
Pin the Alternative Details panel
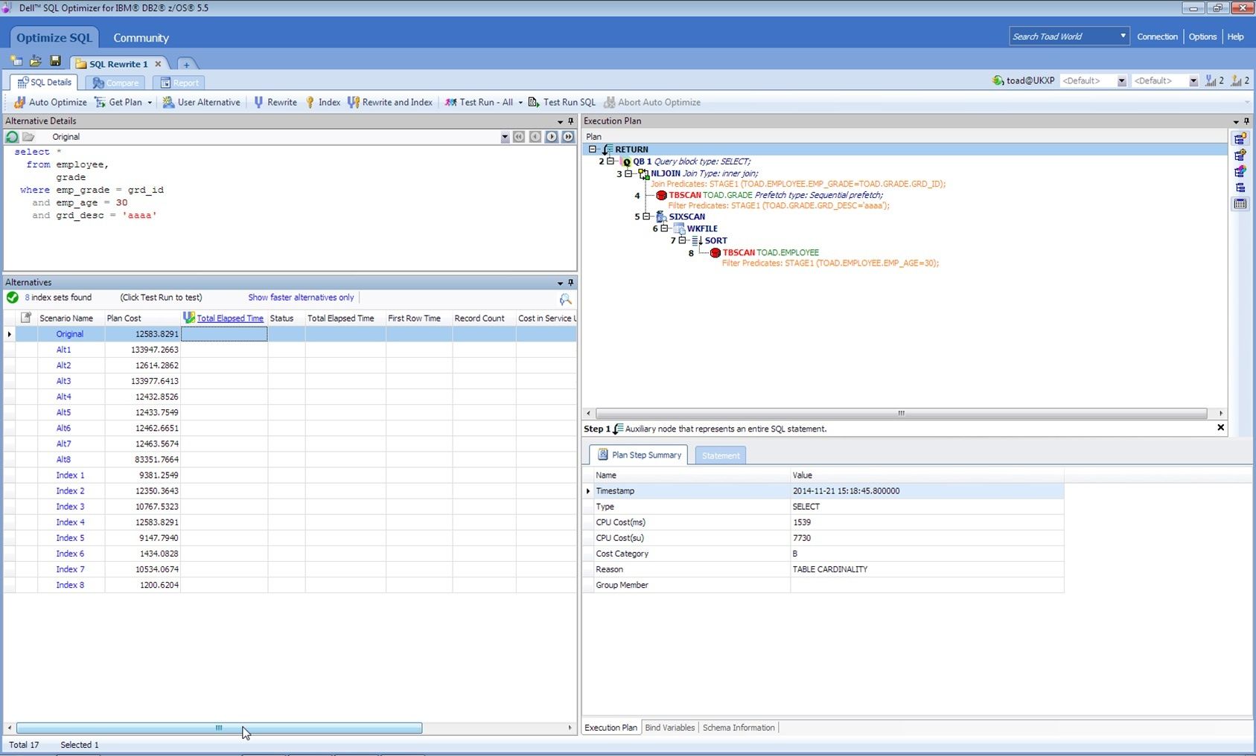(x=571, y=121)
